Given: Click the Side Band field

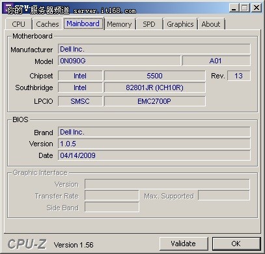Looking at the screenshot, I should click(x=112, y=207).
